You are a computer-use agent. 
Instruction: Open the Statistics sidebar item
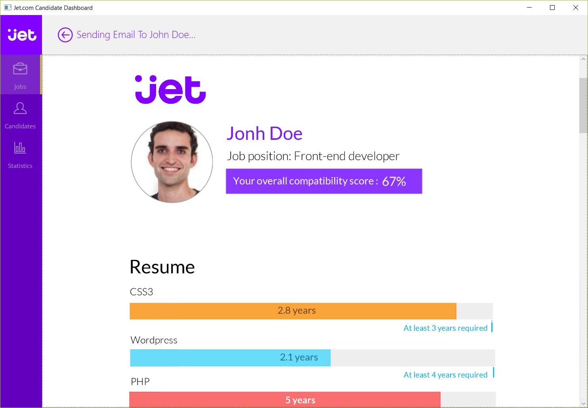(x=20, y=154)
